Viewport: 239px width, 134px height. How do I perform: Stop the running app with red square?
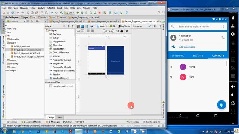(100, 13)
